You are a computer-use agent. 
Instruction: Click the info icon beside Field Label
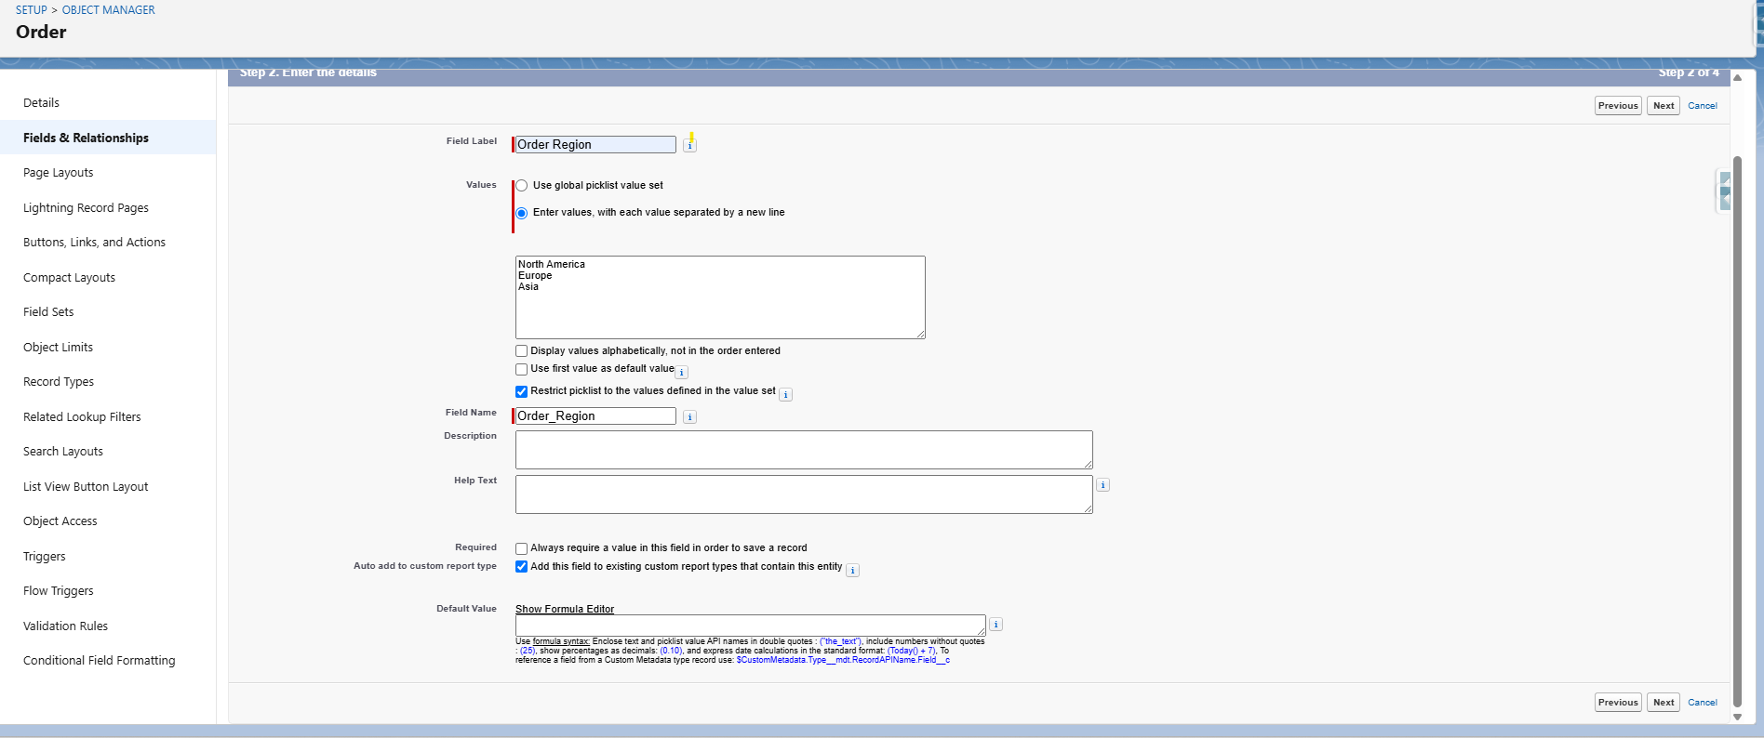click(x=689, y=145)
